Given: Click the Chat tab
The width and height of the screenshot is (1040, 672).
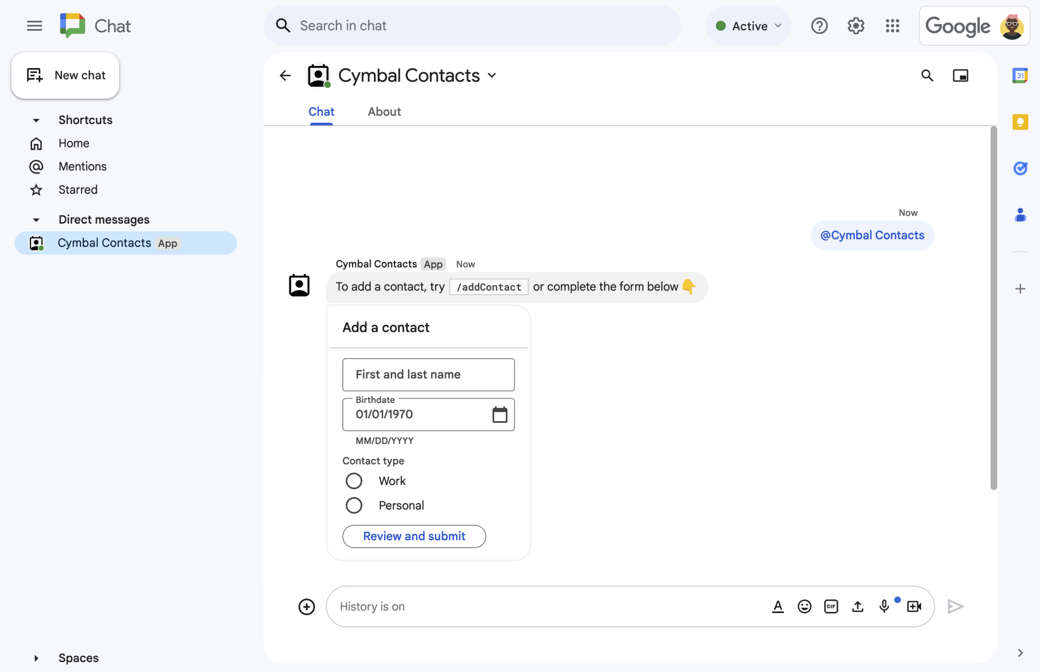Looking at the screenshot, I should click(322, 111).
